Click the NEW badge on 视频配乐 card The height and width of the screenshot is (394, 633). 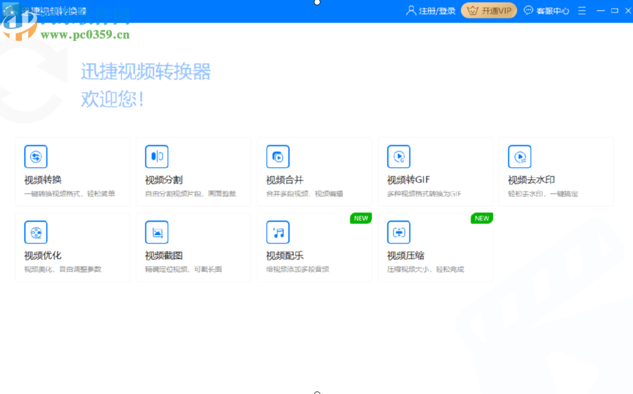click(361, 218)
